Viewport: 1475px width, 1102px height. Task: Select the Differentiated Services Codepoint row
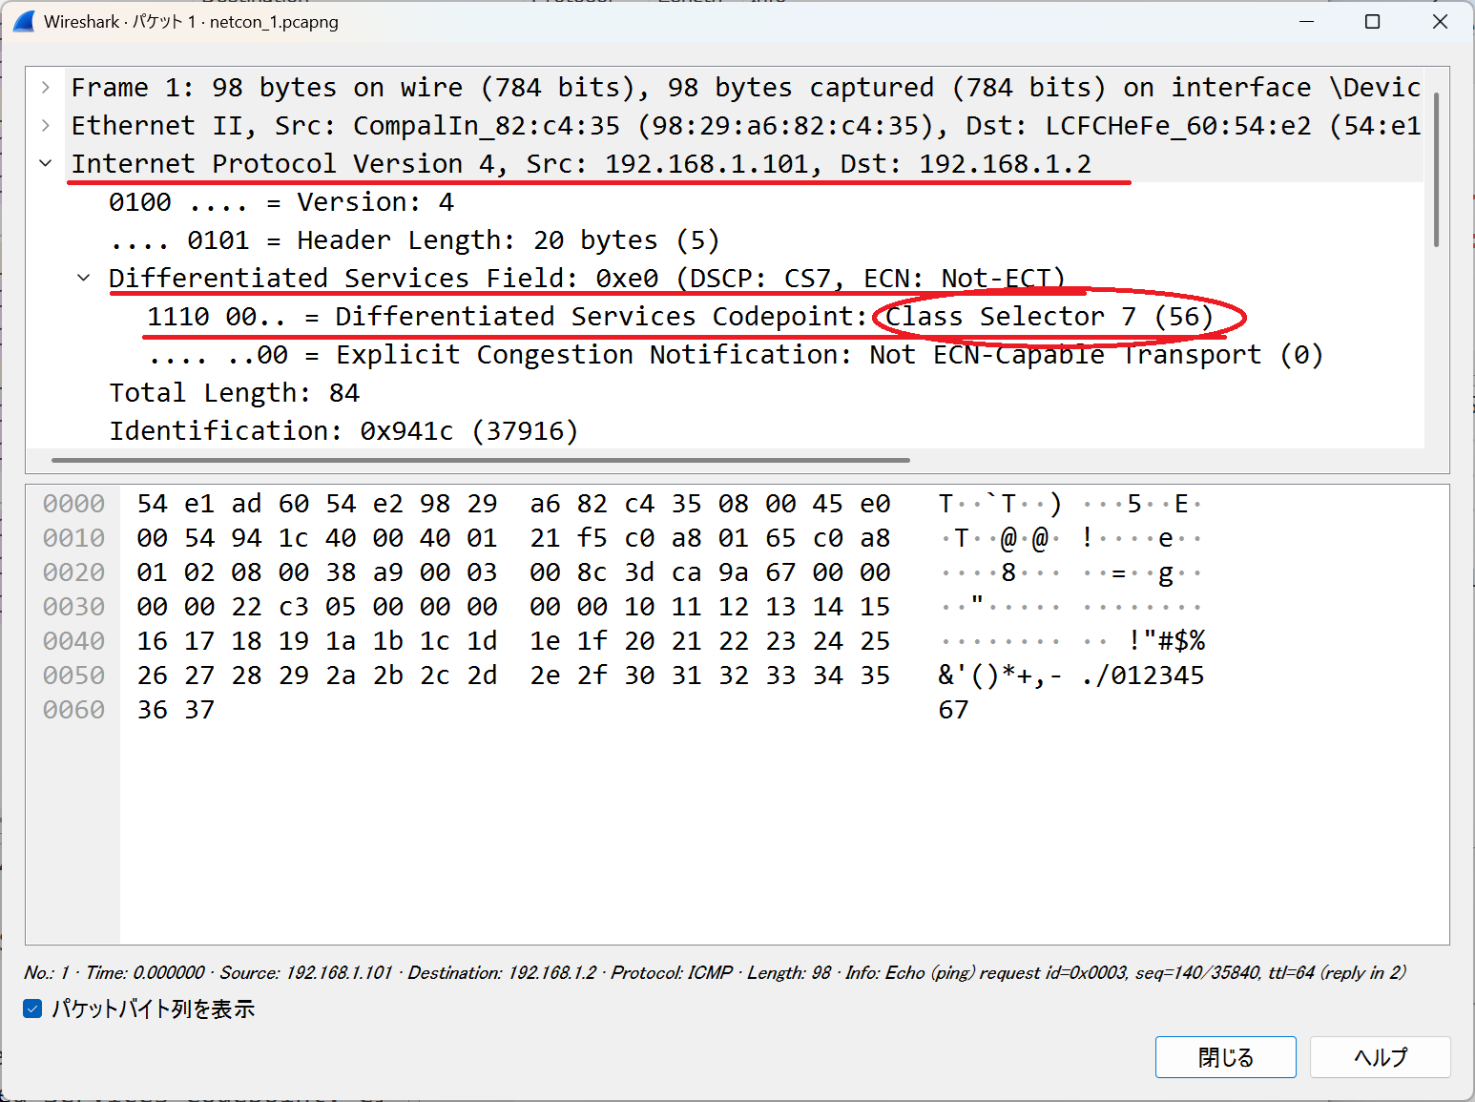(x=680, y=317)
